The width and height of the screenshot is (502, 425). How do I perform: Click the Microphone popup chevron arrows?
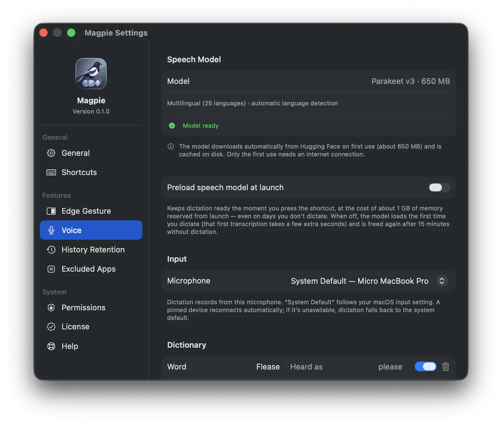tap(442, 281)
